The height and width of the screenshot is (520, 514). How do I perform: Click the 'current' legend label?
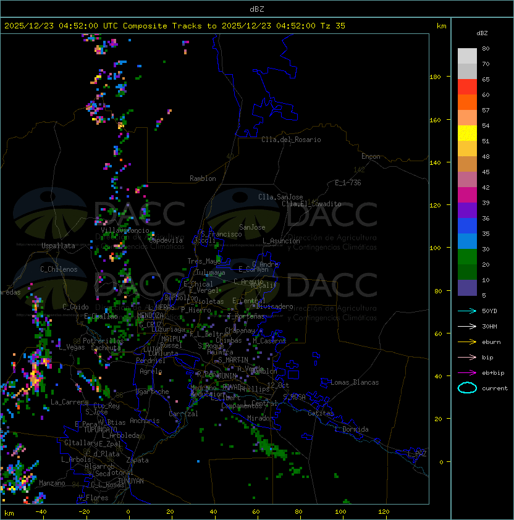click(x=495, y=388)
